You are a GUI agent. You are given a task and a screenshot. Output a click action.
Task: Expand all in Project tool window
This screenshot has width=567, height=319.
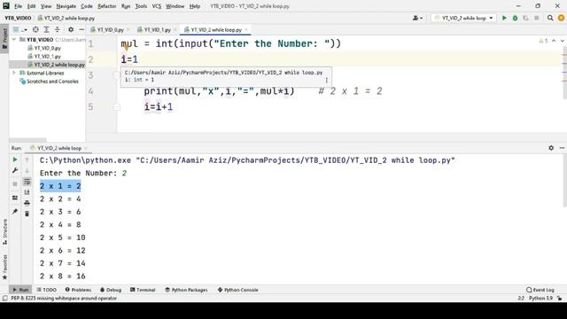[x=46, y=29]
